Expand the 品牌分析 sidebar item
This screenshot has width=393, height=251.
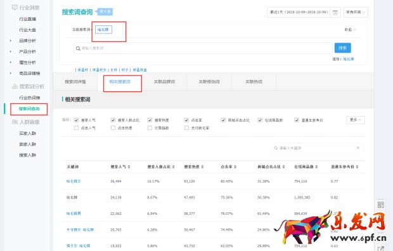pos(27,41)
